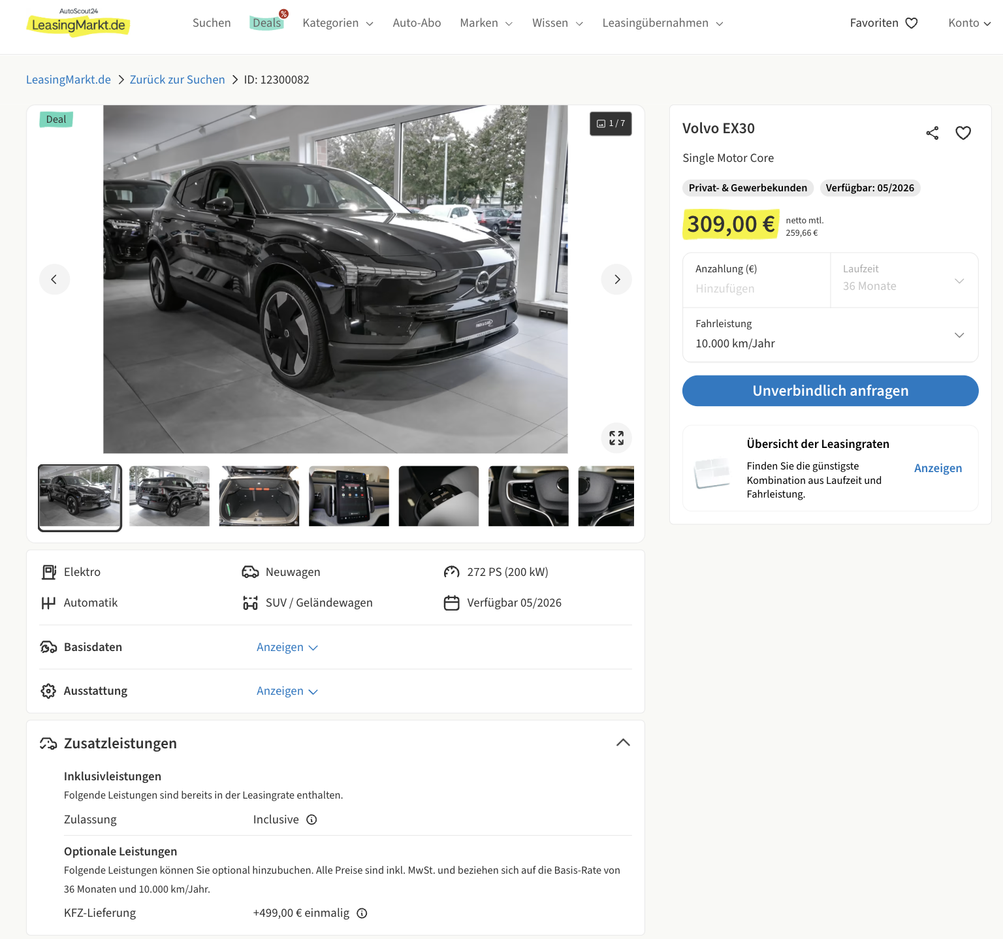This screenshot has width=1003, height=939.
Task: Expand Basisdaten via Anzeigen
Action: pyautogui.click(x=287, y=647)
